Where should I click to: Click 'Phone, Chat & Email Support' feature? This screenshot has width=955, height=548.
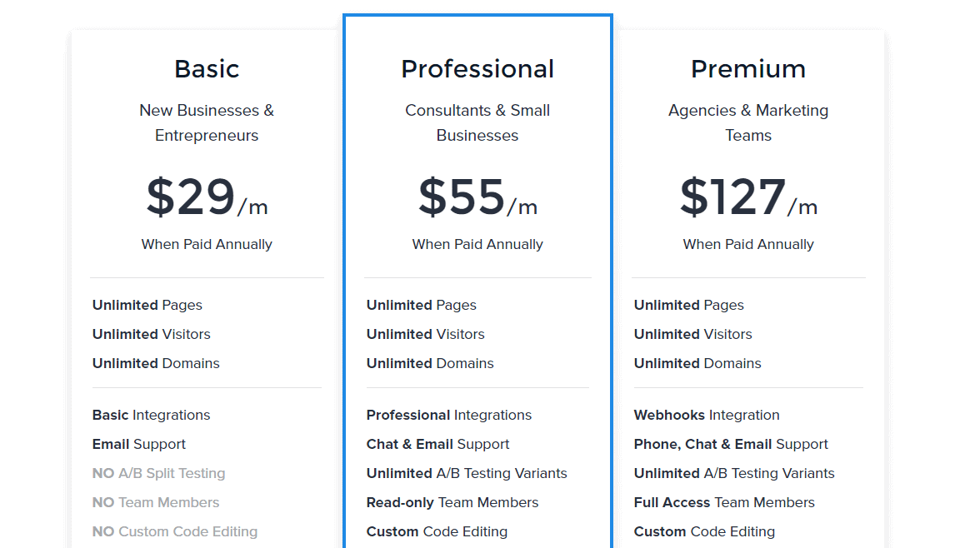pyautogui.click(x=731, y=444)
